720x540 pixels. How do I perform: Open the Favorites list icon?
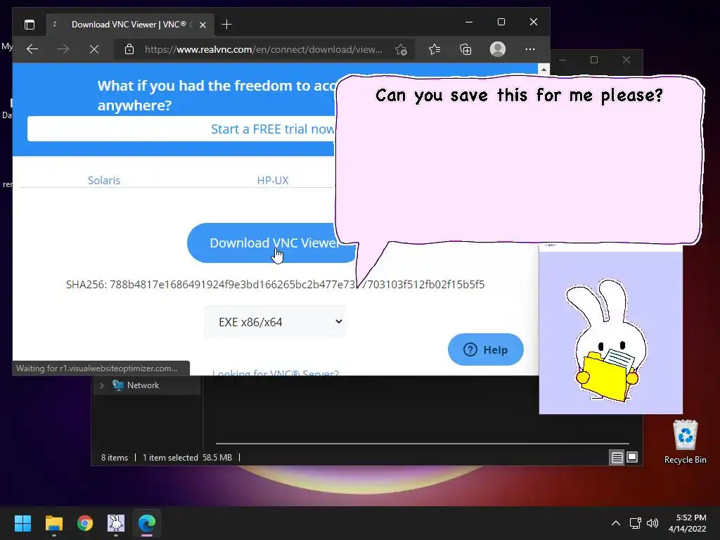pos(435,49)
